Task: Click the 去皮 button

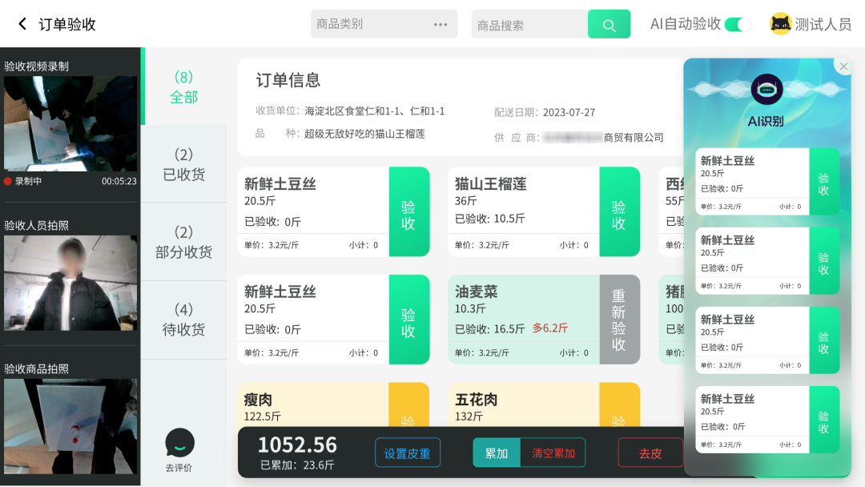Action: click(x=650, y=453)
